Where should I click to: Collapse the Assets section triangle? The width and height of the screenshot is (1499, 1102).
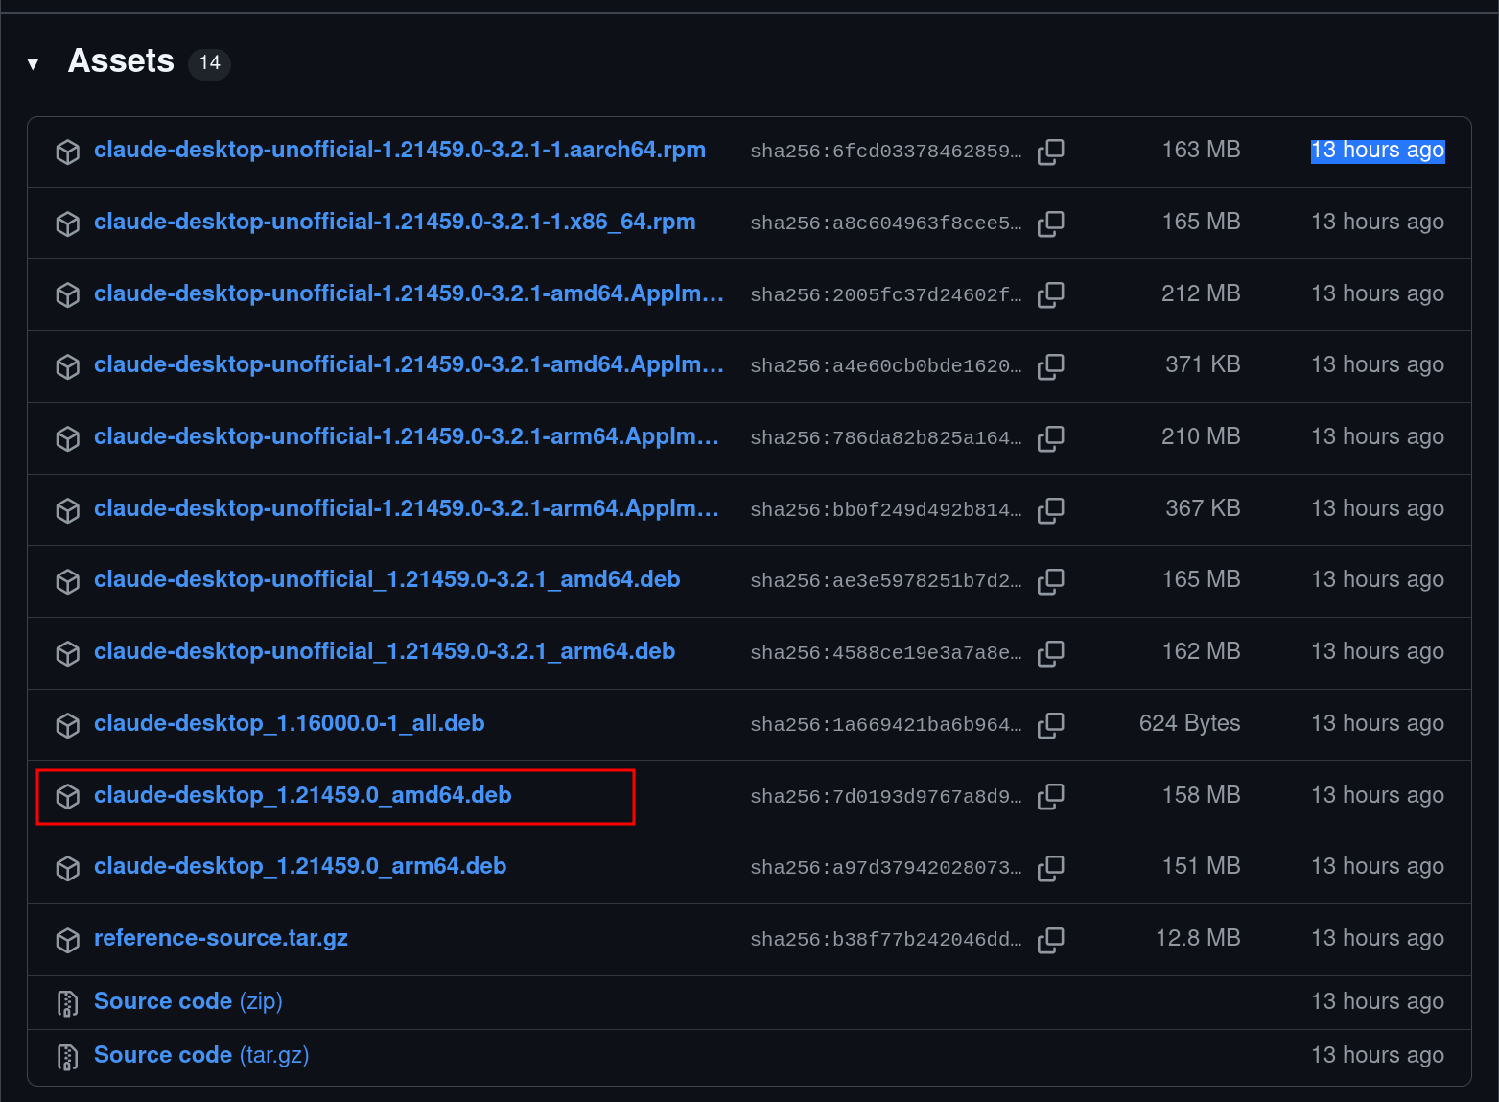point(34,64)
